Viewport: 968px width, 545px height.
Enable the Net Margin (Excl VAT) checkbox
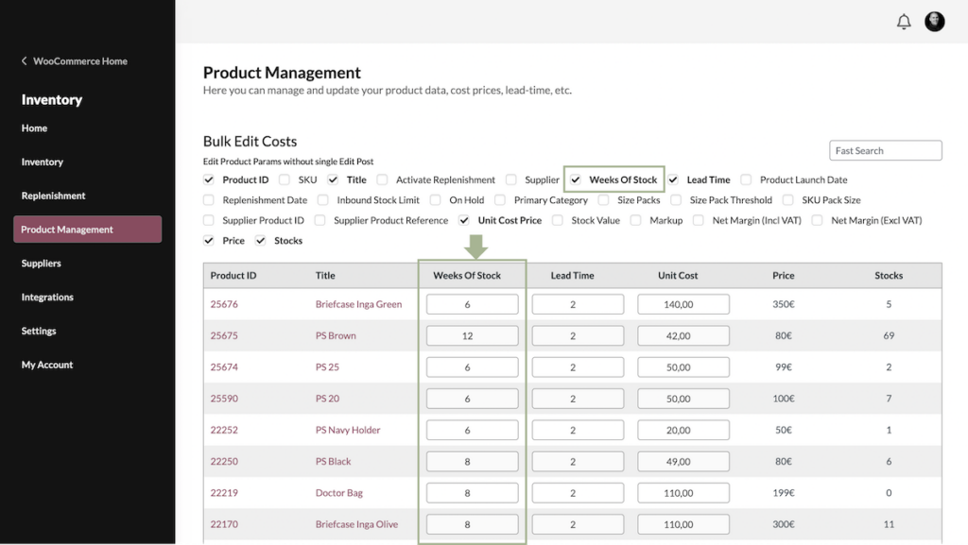817,220
